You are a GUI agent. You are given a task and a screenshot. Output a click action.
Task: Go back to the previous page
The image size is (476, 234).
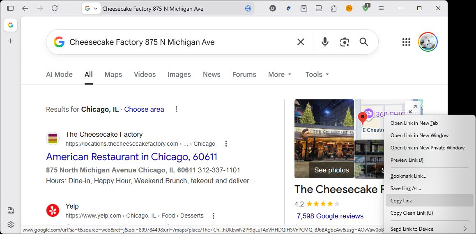click(25, 8)
